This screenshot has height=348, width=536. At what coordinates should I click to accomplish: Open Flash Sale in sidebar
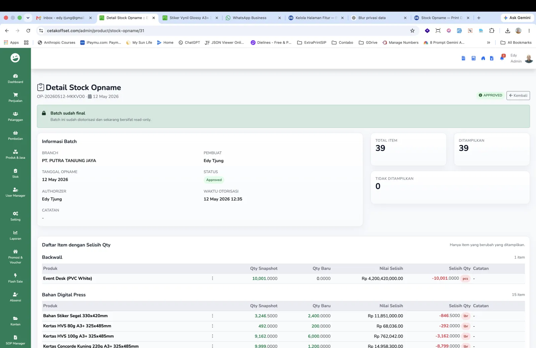[15, 278]
